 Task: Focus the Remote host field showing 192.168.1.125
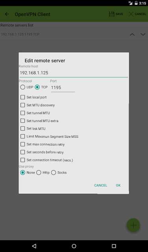(74, 73)
